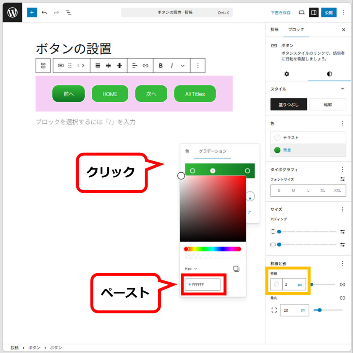
Task: Select the 塗りつぶし fill style
Action: tap(288, 104)
